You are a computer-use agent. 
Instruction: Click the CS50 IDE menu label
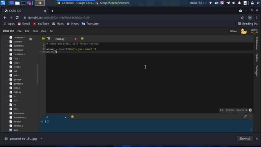pyautogui.click(x=9, y=31)
